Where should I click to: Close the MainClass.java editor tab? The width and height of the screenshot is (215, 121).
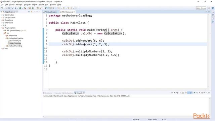[x=74, y=12]
